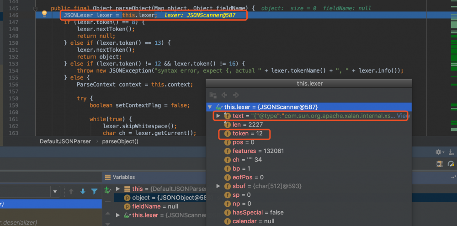Select the fieldName = null variable row
This screenshot has width=457, height=226.
point(160,206)
